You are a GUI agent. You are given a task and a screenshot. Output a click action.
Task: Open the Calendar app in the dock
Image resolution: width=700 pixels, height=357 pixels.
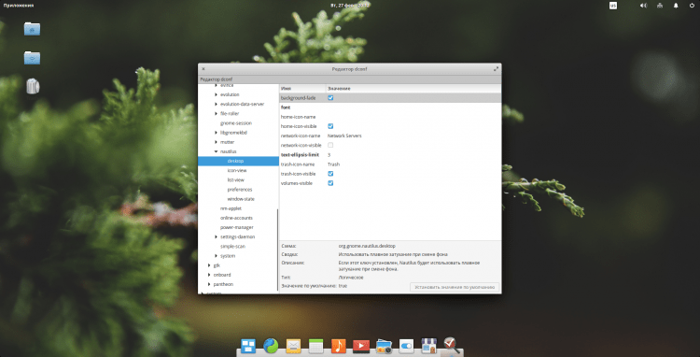[x=316, y=347]
